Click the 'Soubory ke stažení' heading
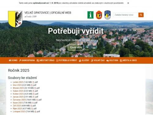 point(22,78)
